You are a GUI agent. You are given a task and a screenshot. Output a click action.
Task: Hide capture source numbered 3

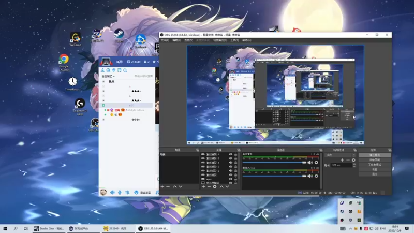(x=230, y=167)
